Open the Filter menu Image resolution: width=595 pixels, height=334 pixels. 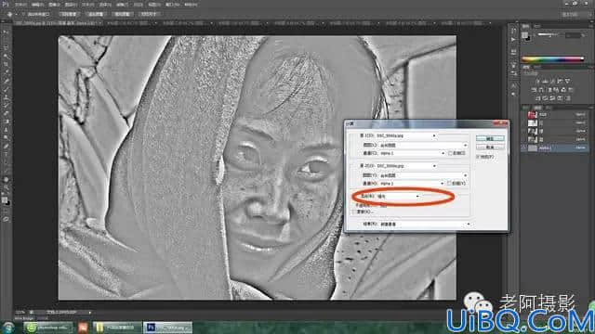122,5
